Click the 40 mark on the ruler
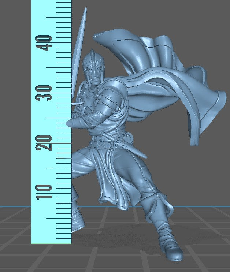Viewport: 230px width, 272px height. point(45,43)
